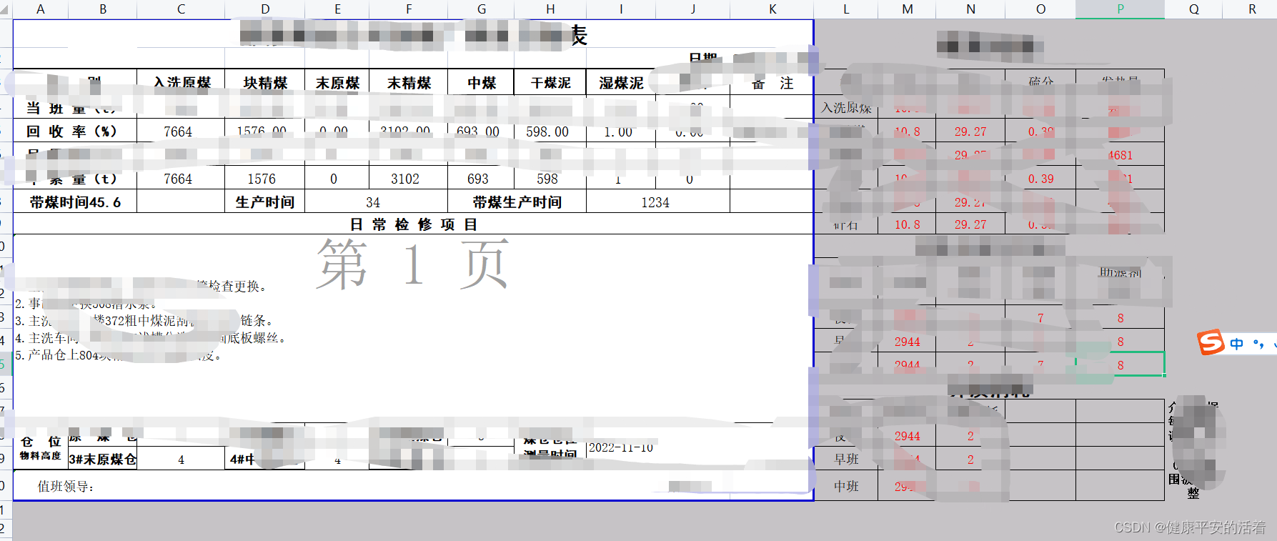Click the 生产时间 label cell
This screenshot has height=541, width=1277.
[265, 202]
